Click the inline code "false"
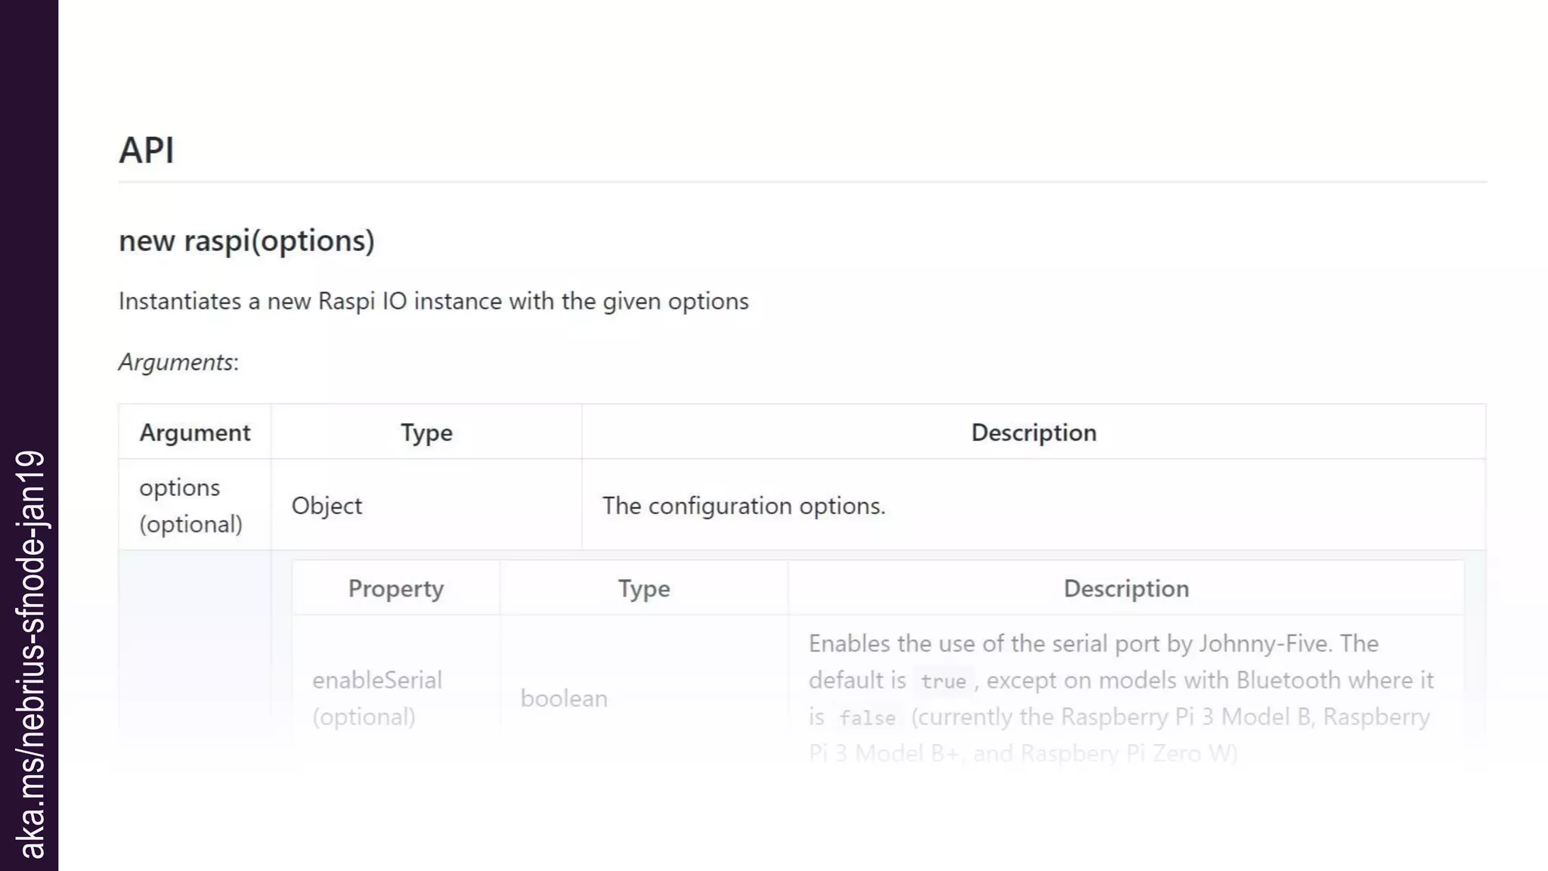 867,718
